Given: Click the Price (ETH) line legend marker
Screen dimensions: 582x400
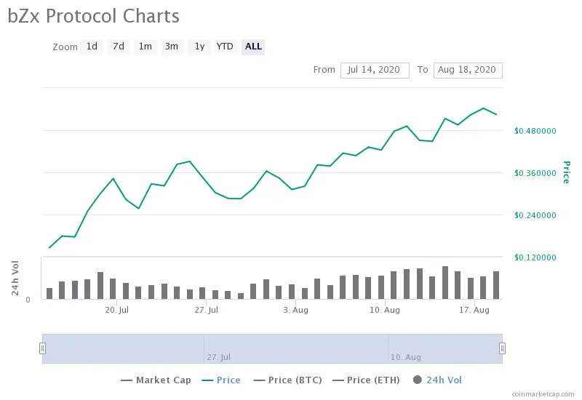Looking at the screenshot, I should point(338,380).
